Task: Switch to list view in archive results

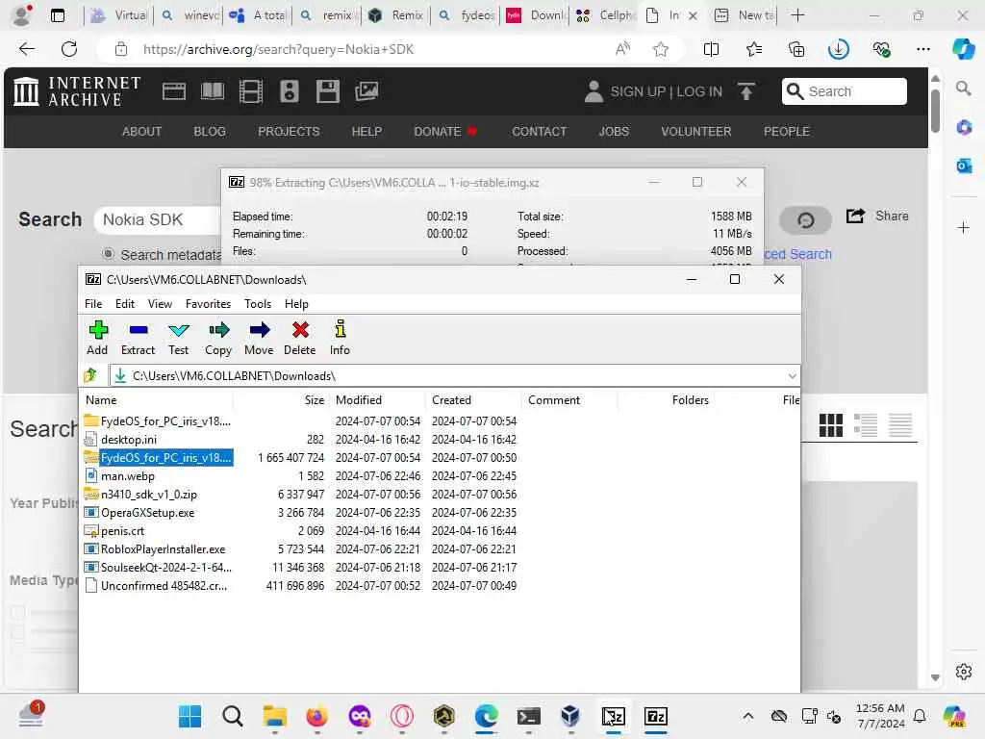Action: point(866,425)
